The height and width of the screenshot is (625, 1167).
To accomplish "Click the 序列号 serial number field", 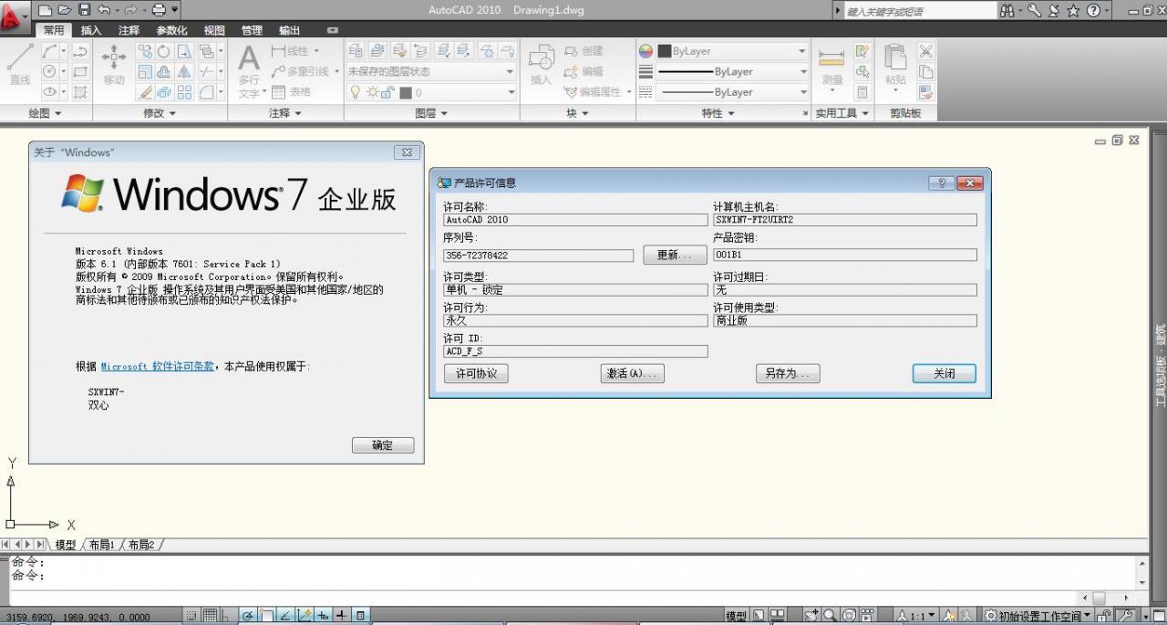I will 538,255.
